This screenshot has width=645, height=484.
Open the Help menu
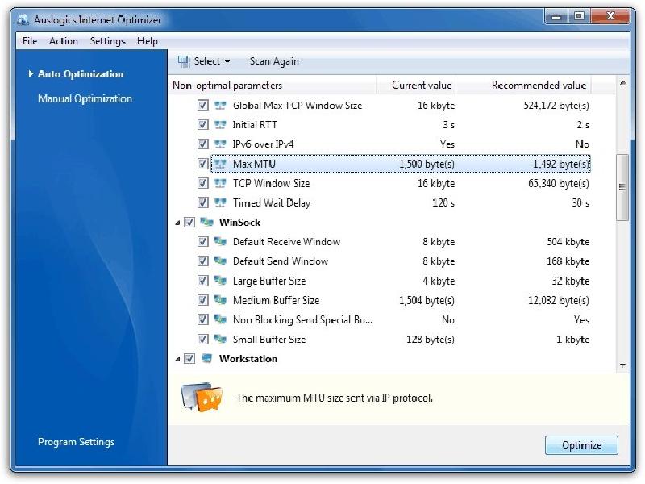click(148, 41)
